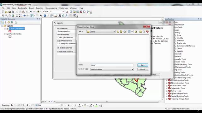Viewport: 202px width, 113px height.
Task: Select the Zoom Out tool
Action: point(6,16)
